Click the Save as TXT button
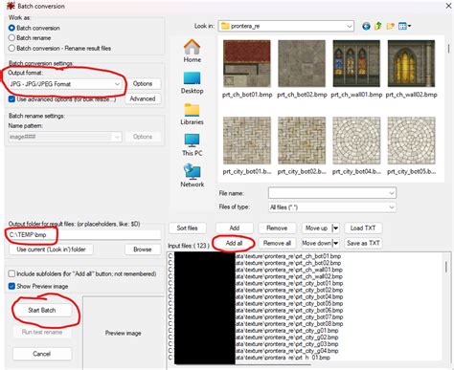The height and width of the screenshot is (370, 454). pos(363,243)
